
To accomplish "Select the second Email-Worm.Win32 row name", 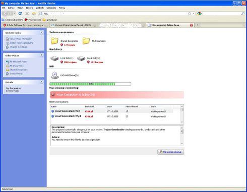I will click(x=68, y=116).
